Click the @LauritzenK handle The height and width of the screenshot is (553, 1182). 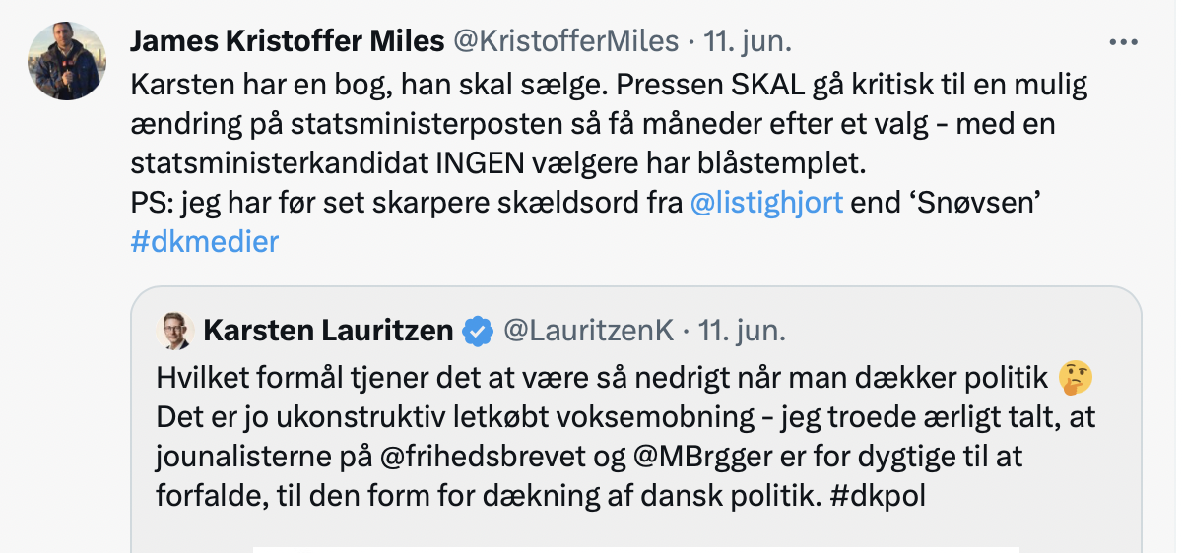[x=589, y=331]
